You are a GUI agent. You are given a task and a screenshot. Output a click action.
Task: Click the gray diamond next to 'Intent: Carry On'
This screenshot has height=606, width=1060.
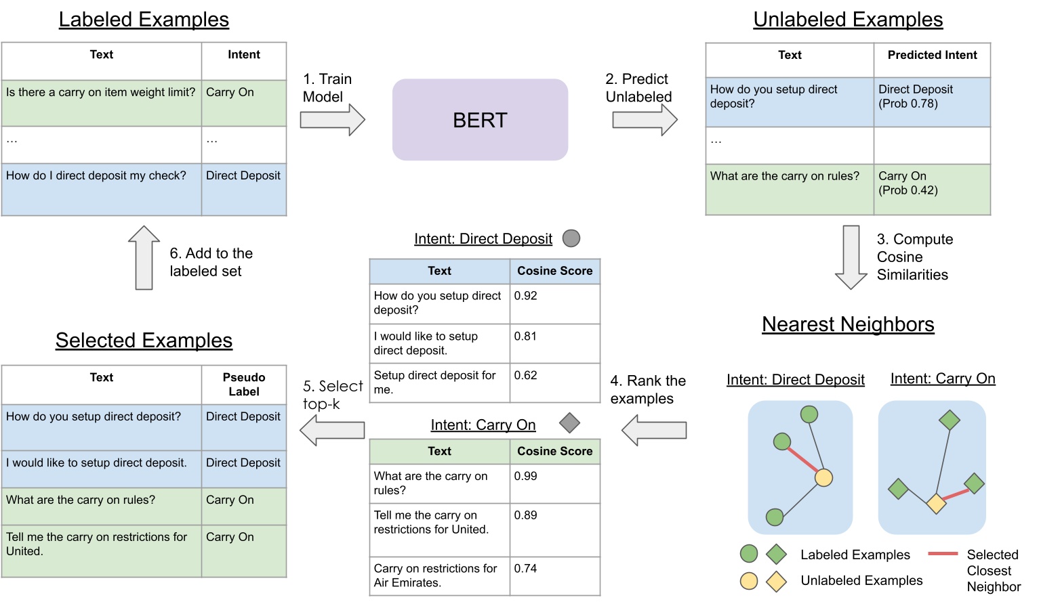[x=569, y=423]
